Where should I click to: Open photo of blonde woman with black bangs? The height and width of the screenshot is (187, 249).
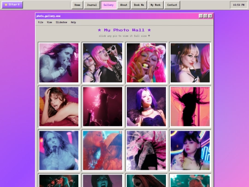click(x=190, y=63)
